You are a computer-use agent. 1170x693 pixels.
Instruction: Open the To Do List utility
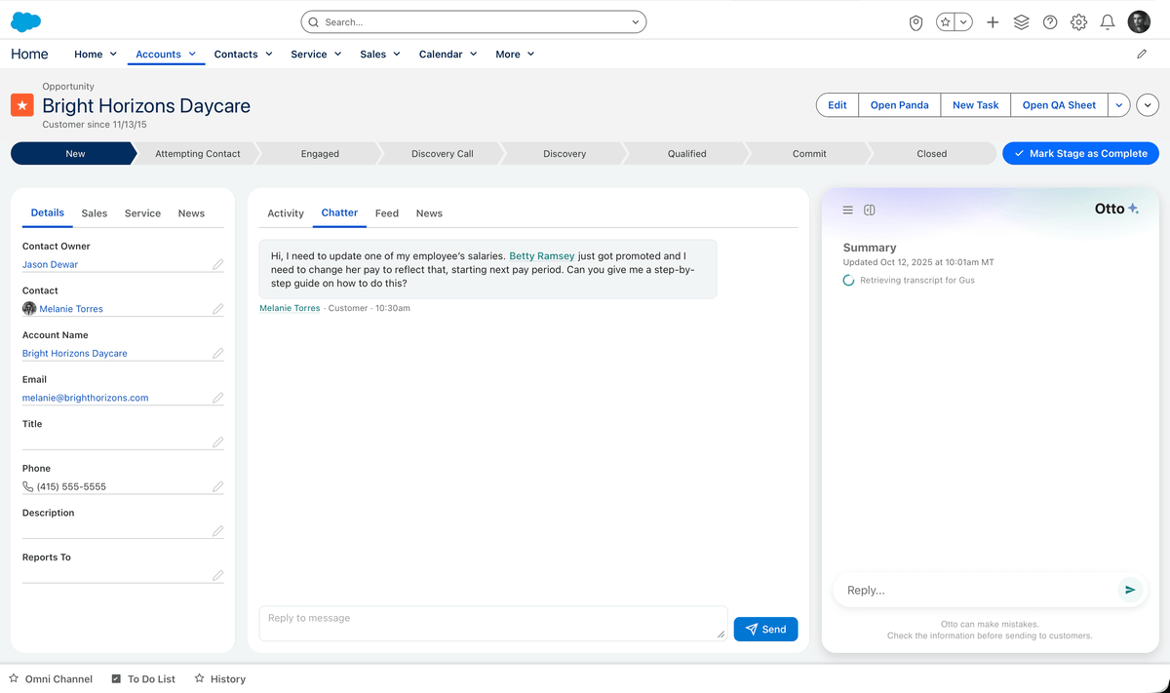pyautogui.click(x=143, y=679)
